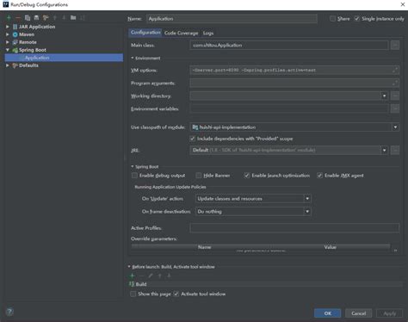Click the OK button
This screenshot has width=408, height=322.
click(328, 313)
